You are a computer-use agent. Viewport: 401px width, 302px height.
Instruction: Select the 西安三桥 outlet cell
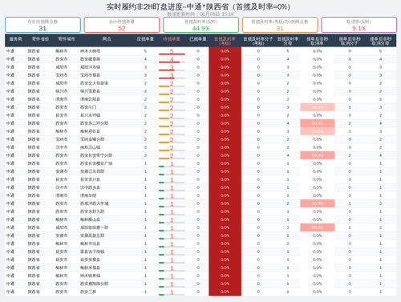point(88,292)
